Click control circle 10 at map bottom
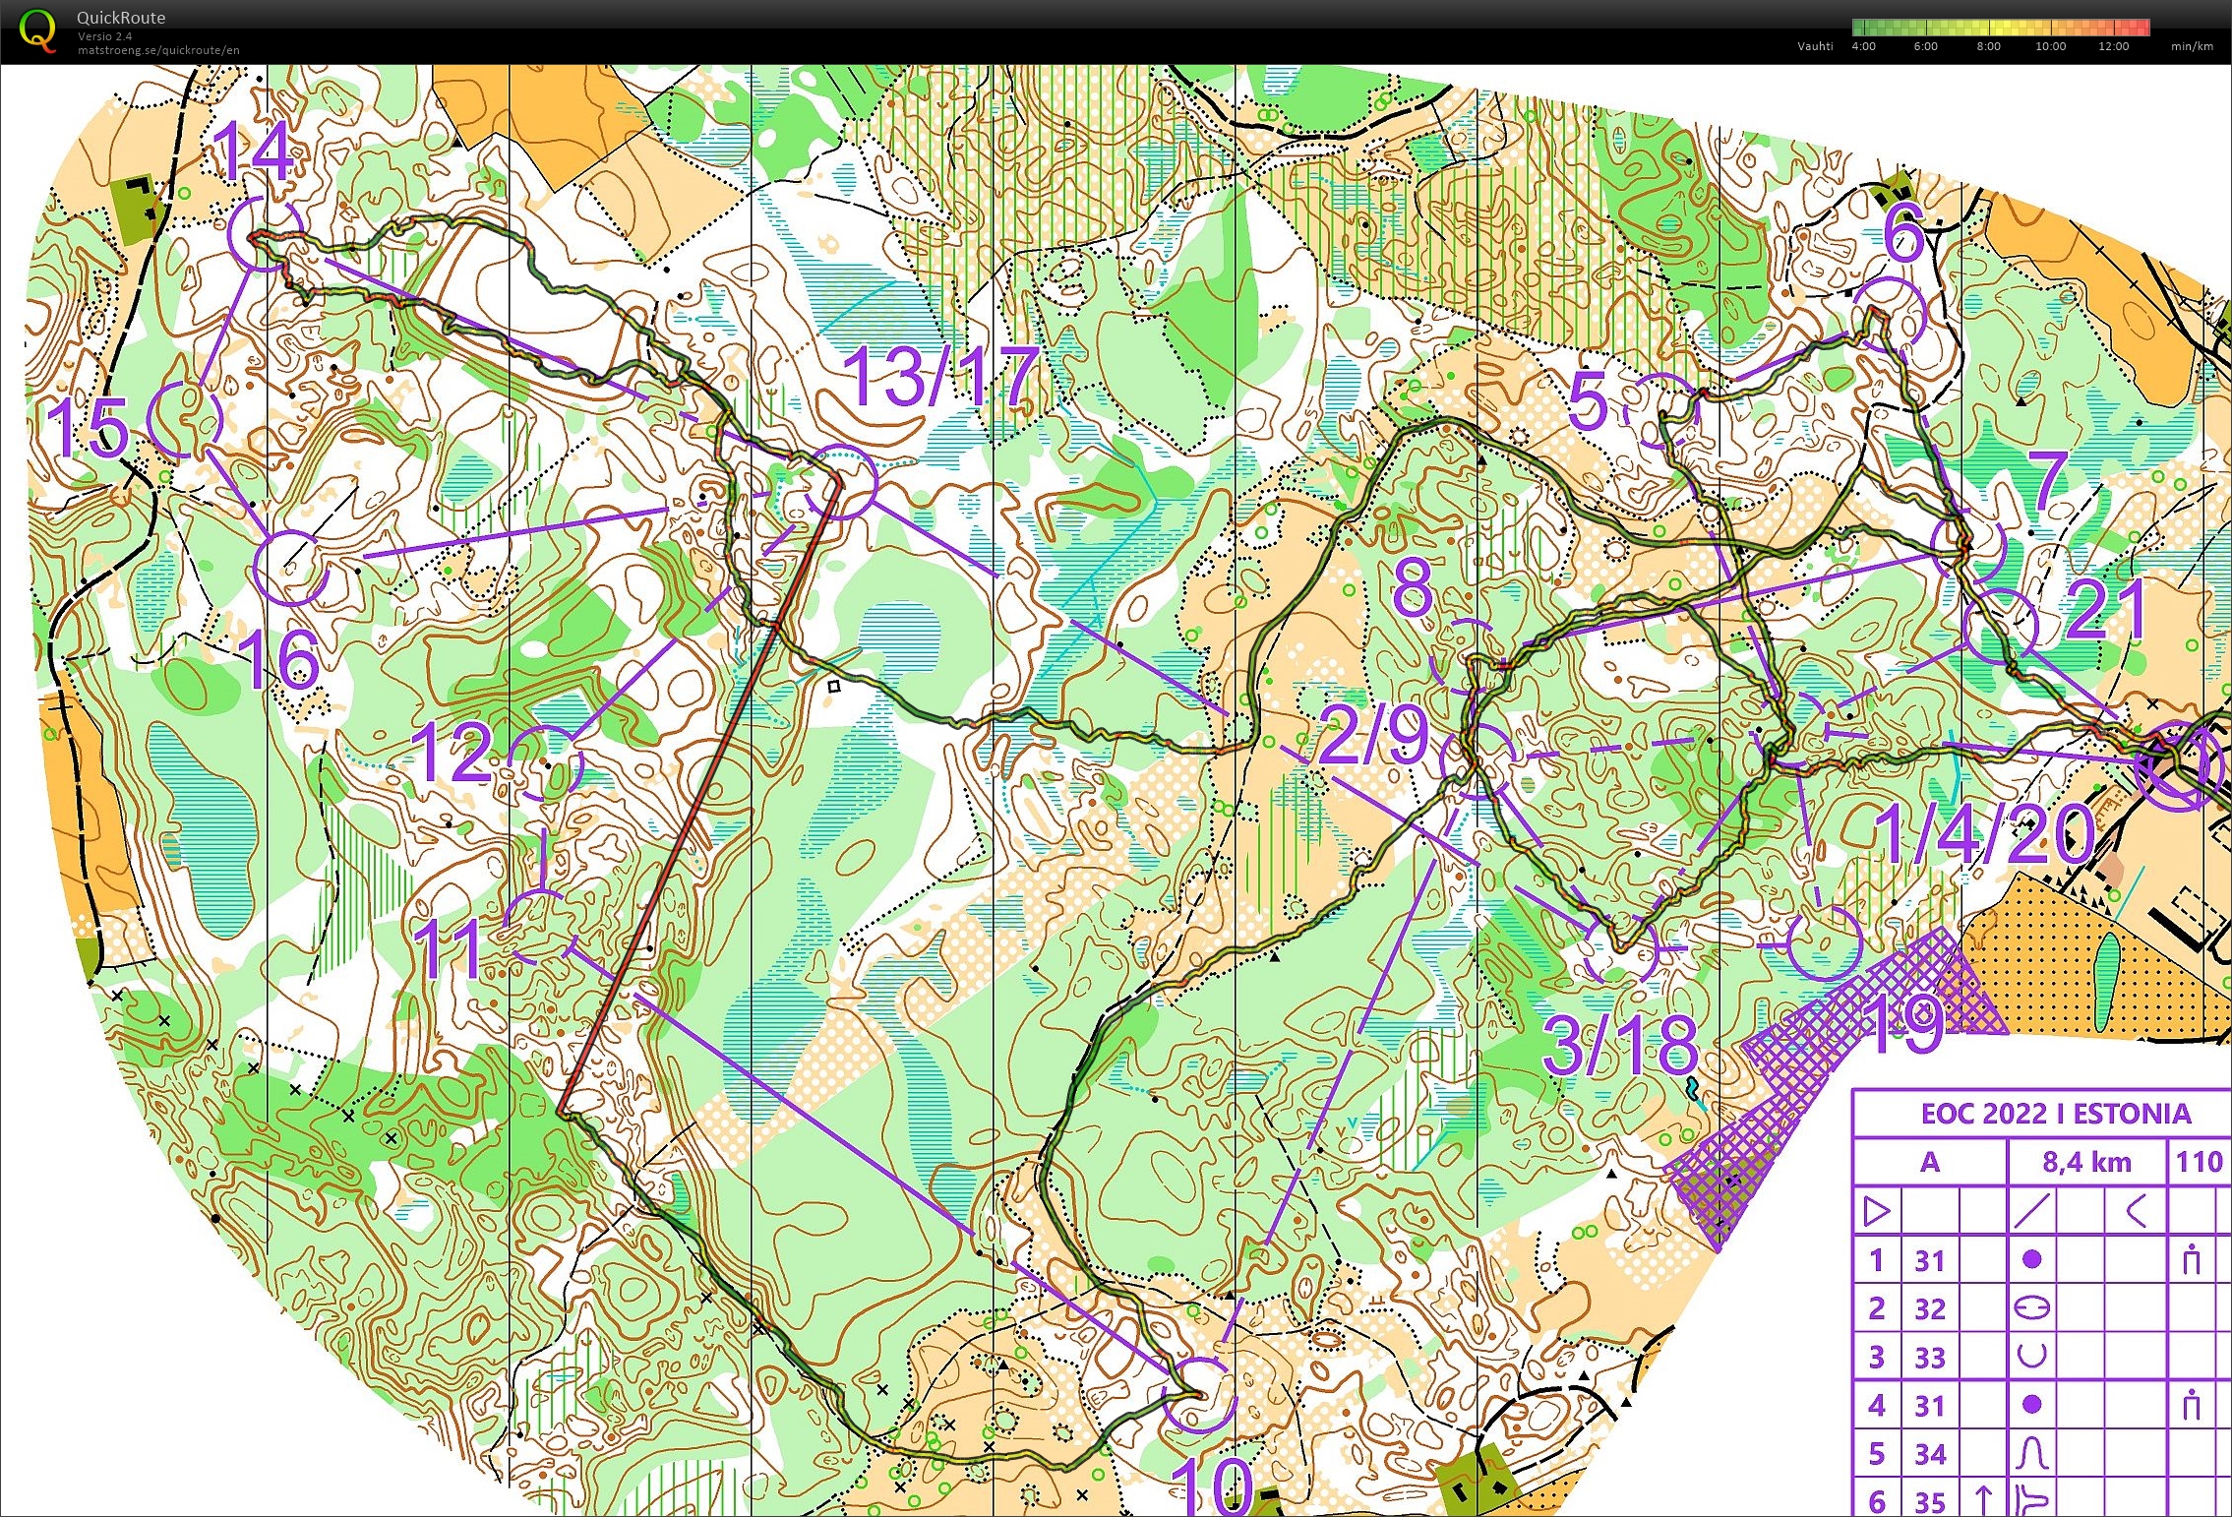Image resolution: width=2232 pixels, height=1517 pixels. tap(1198, 1394)
